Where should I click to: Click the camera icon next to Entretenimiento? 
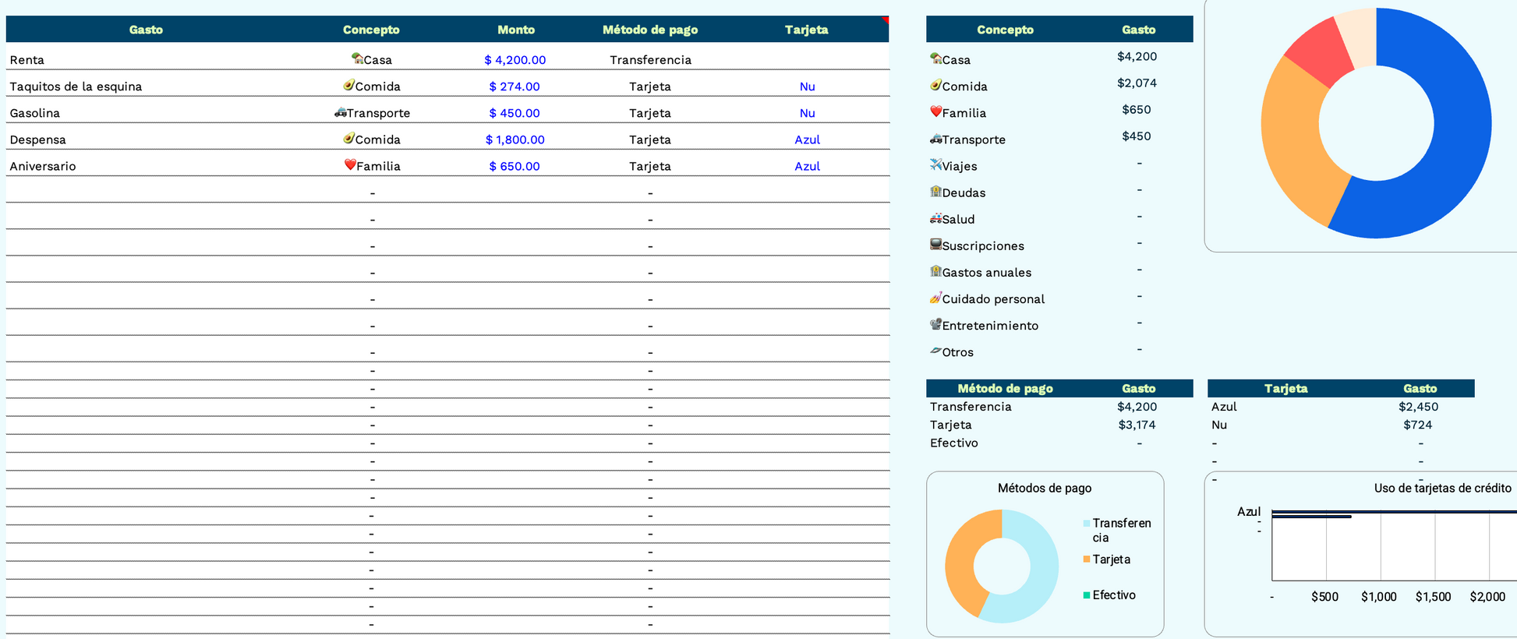935,324
